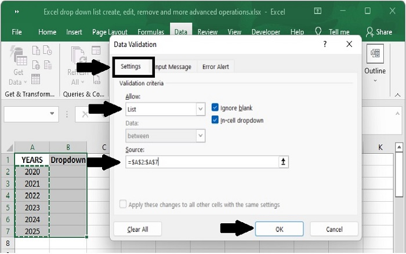406x254 pixels.
Task: Click the Tell me search text
Action: (x=339, y=32)
